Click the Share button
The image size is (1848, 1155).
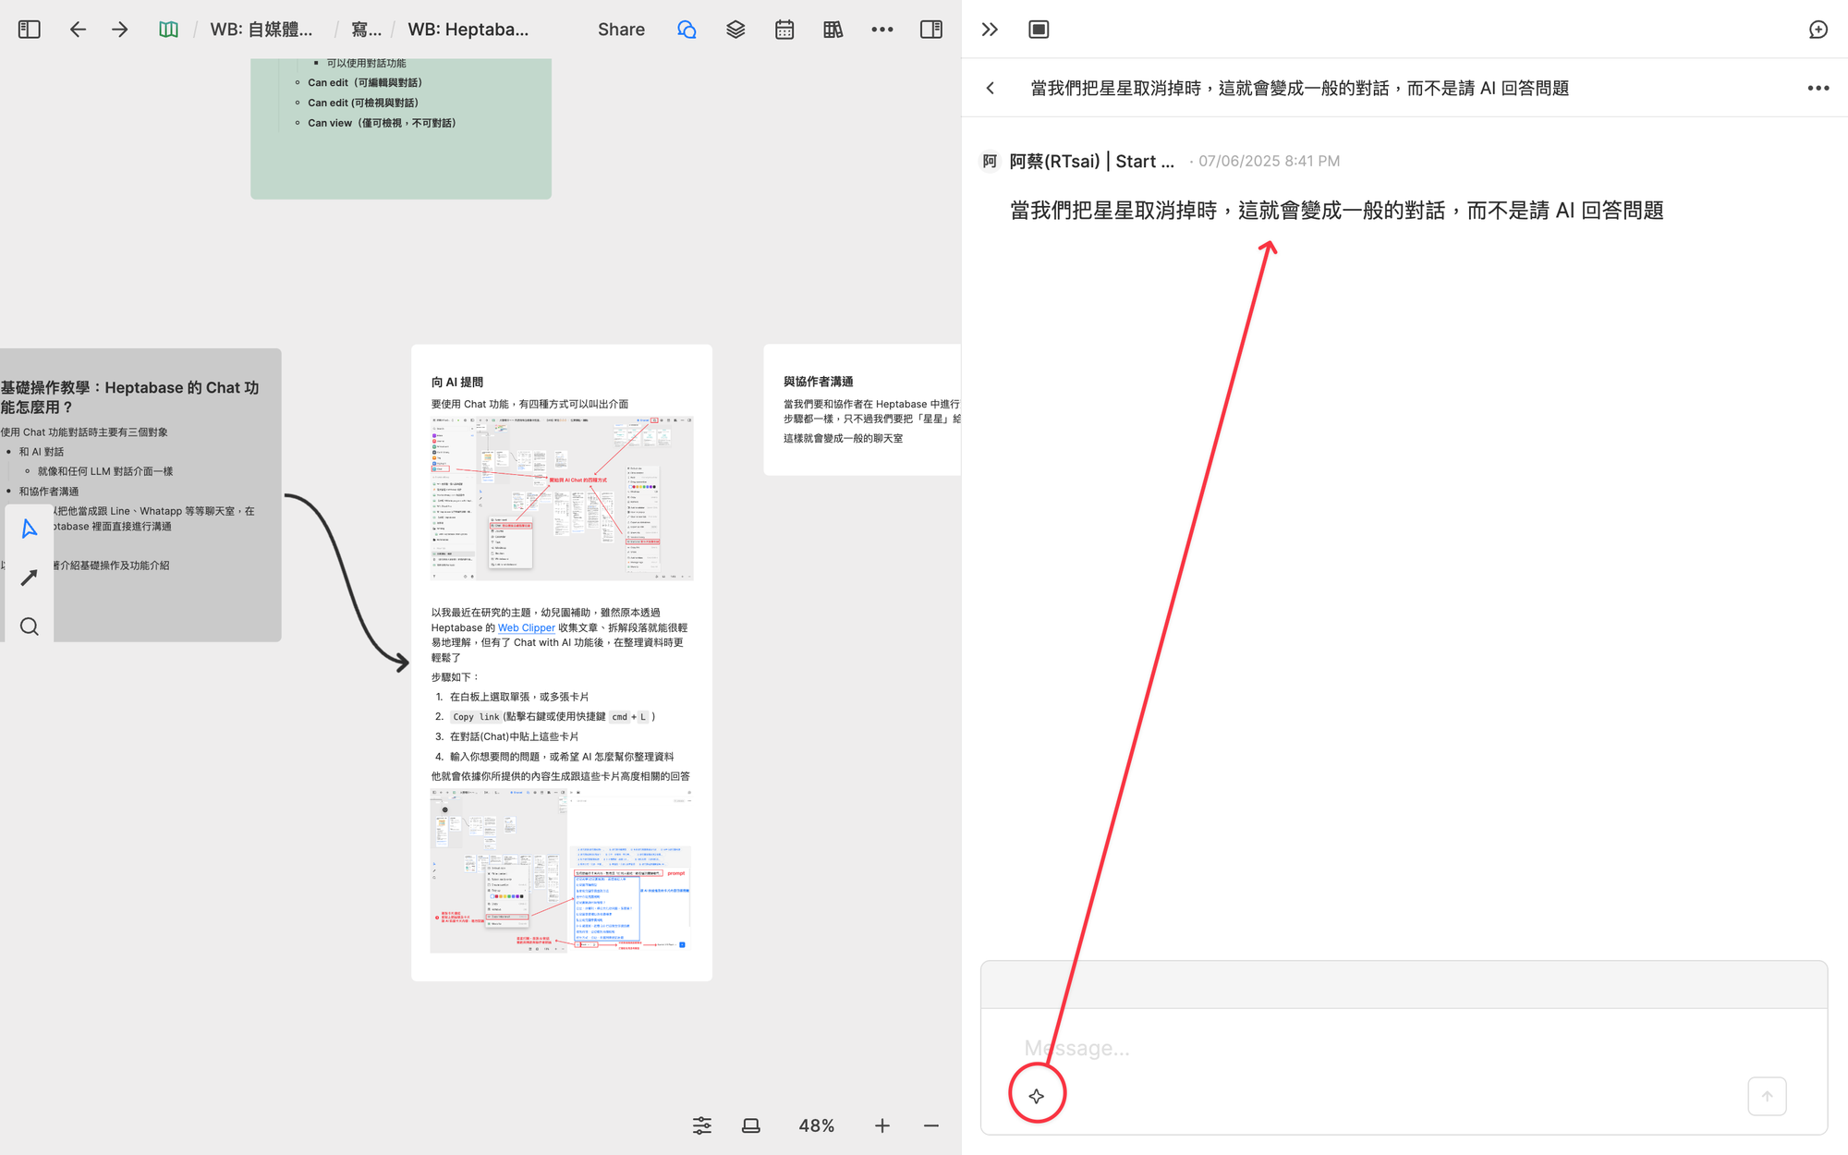[x=620, y=29]
